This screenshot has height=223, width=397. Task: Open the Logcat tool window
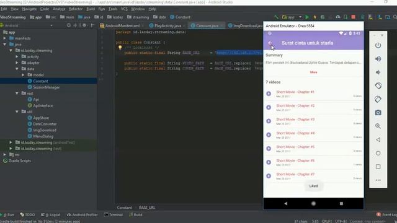(x=51, y=215)
